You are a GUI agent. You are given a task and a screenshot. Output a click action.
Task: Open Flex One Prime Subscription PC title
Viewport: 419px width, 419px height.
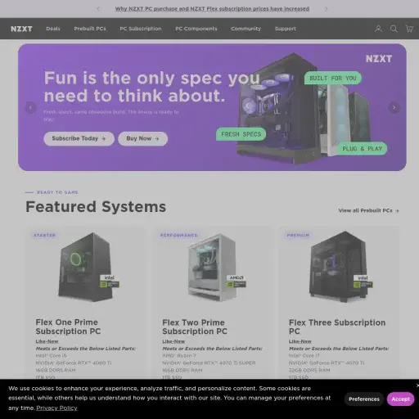click(x=68, y=327)
